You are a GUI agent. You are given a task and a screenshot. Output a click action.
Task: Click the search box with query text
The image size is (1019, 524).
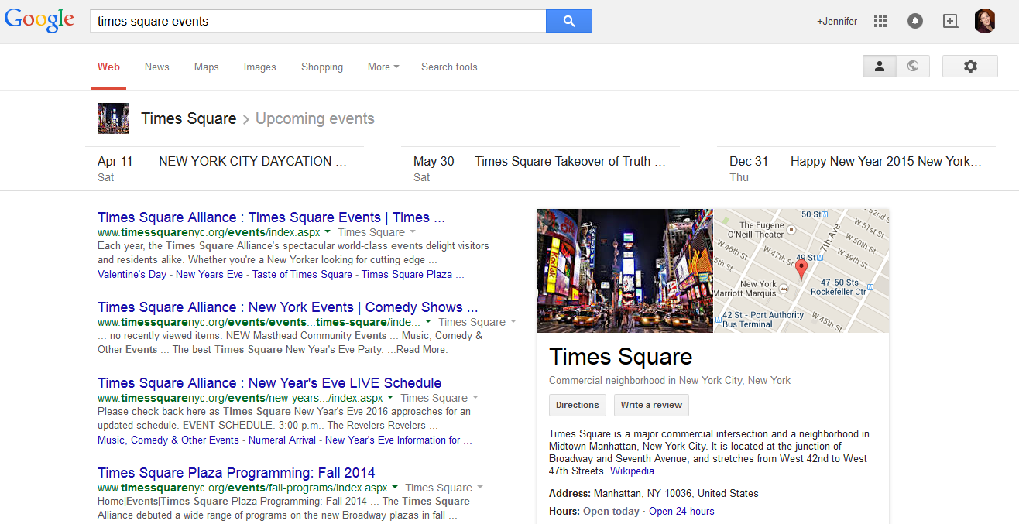(317, 21)
